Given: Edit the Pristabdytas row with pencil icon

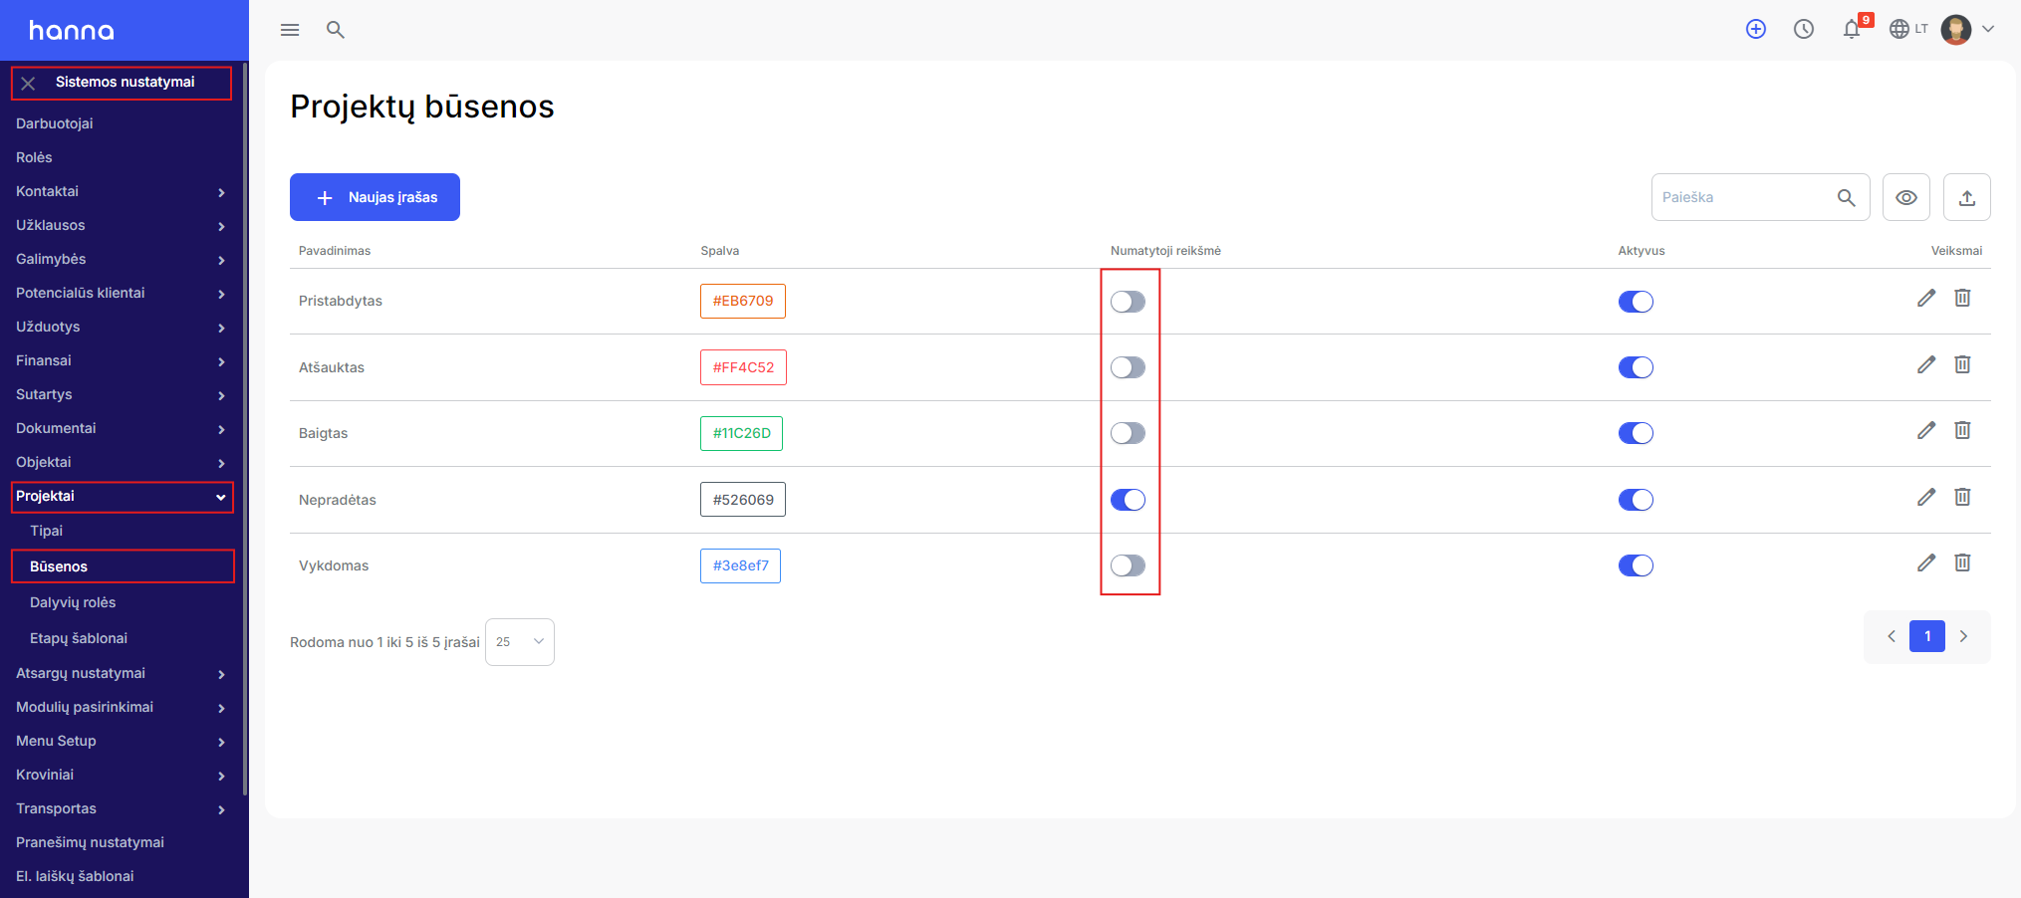Looking at the screenshot, I should (1926, 298).
